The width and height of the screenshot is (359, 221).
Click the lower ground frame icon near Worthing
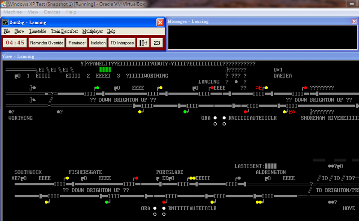(32, 100)
